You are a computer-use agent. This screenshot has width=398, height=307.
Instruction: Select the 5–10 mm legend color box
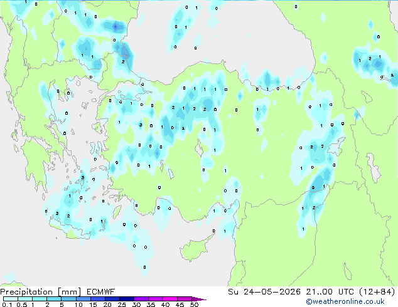[x=68, y=299]
